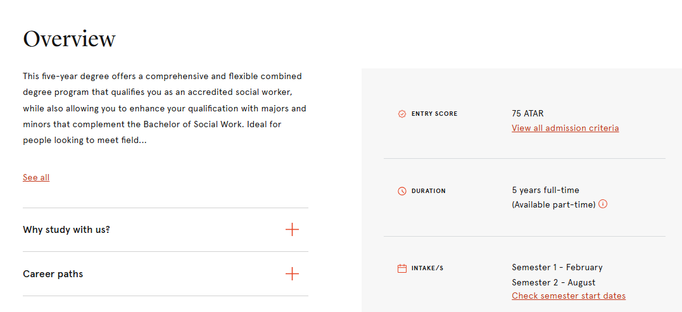Click the overview description paragraph
This screenshot has height=312, width=682.
pyautogui.click(x=165, y=109)
